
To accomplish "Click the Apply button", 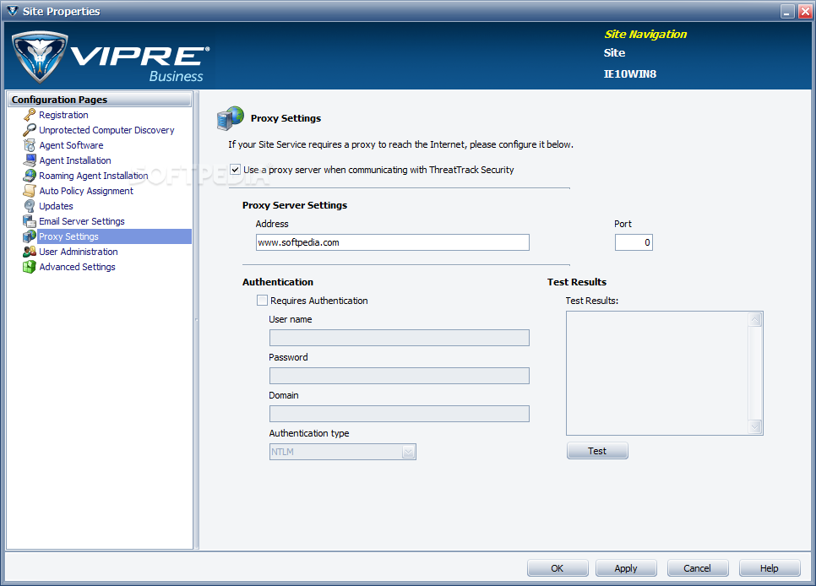I will pos(626,567).
